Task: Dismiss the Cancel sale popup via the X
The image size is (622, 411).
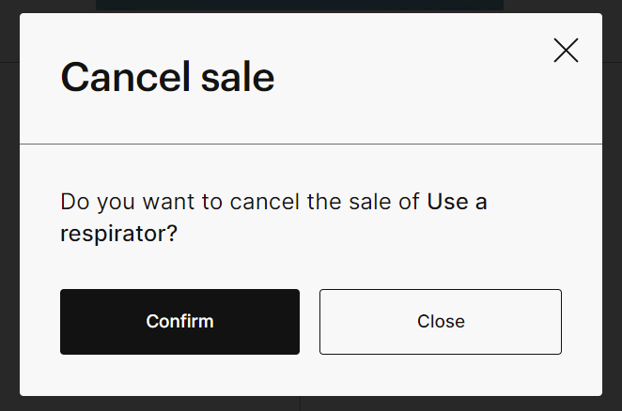Action: pyautogui.click(x=566, y=51)
